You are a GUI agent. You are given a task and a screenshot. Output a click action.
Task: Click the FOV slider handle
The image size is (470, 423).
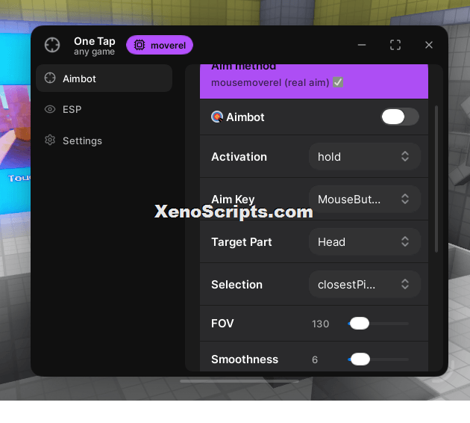[x=360, y=324]
